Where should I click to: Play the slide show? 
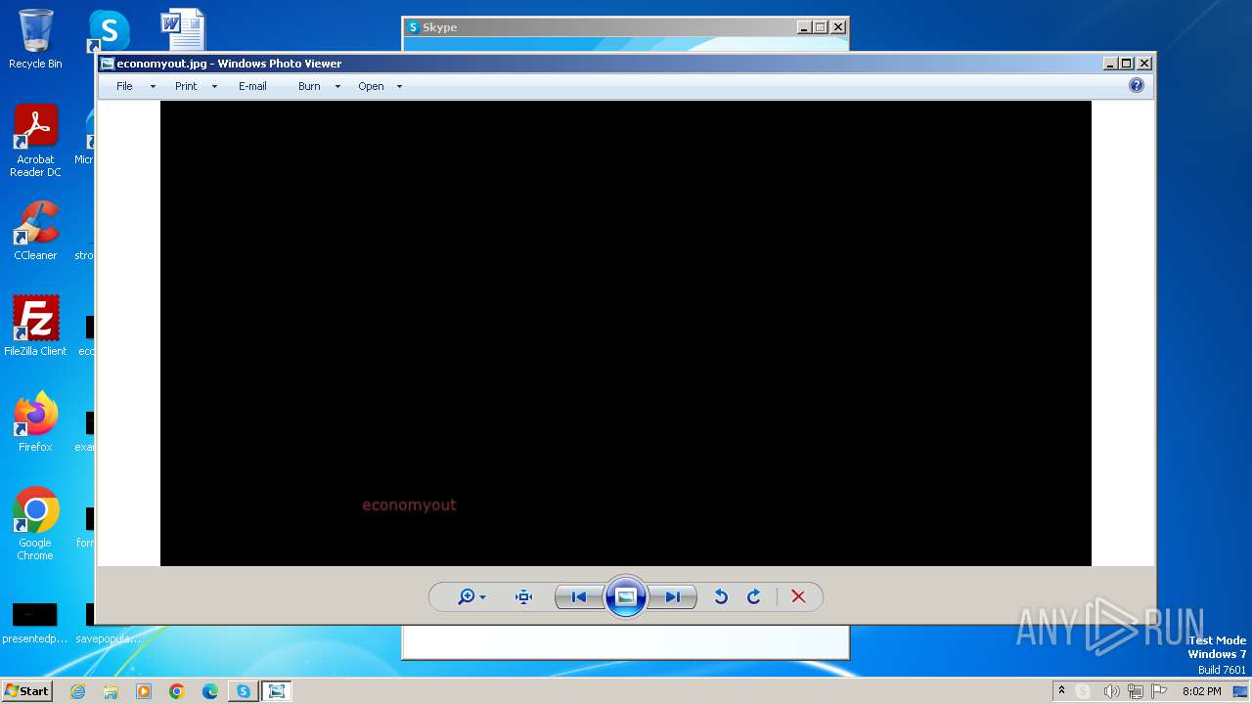click(626, 596)
